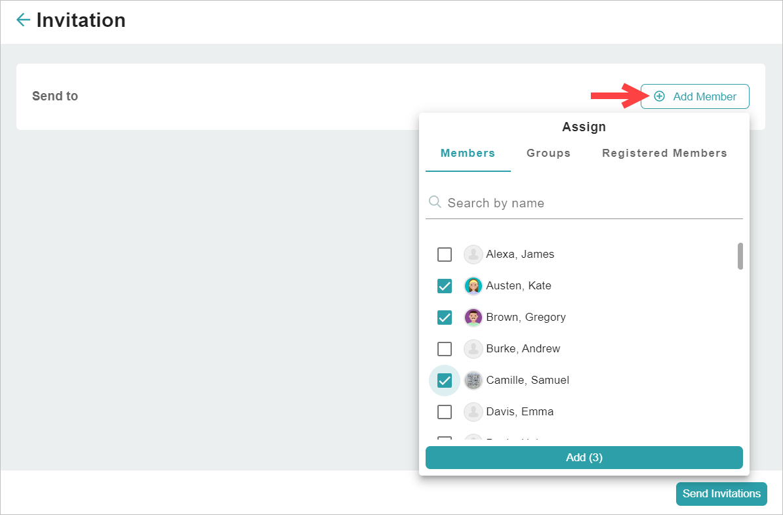Viewport: 783px width, 515px height.
Task: Click Kate Austen's avatar picture
Action: [473, 285]
